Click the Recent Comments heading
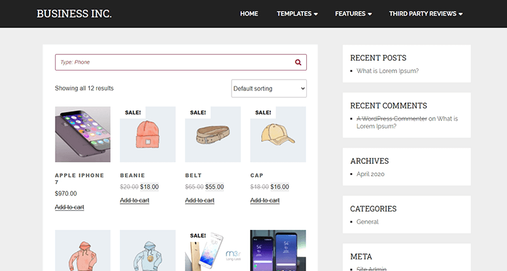 (389, 106)
